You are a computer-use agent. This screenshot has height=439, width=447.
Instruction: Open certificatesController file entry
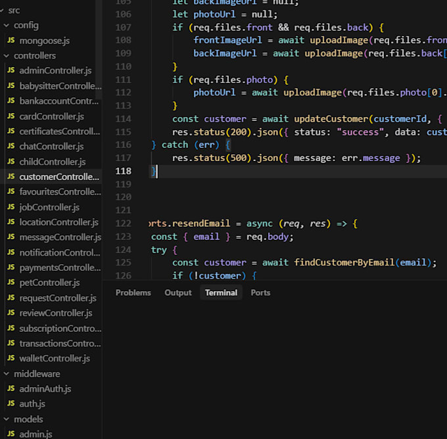click(60, 131)
